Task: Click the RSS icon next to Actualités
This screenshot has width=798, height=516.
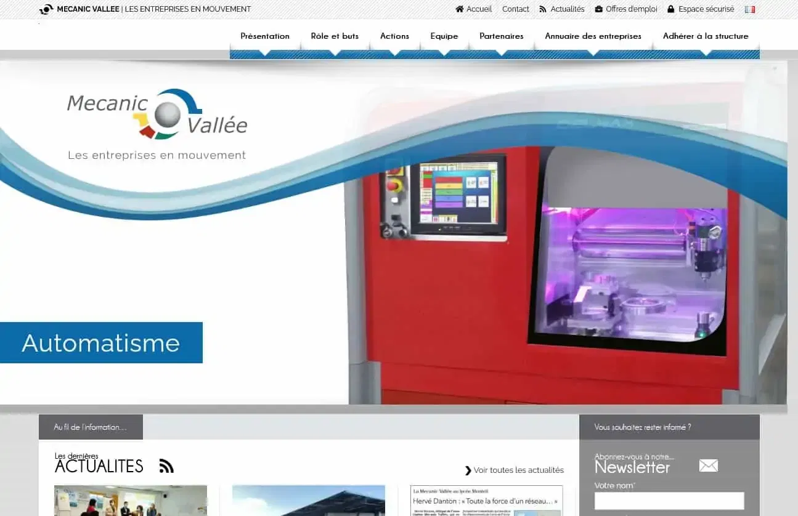Action: (x=543, y=9)
